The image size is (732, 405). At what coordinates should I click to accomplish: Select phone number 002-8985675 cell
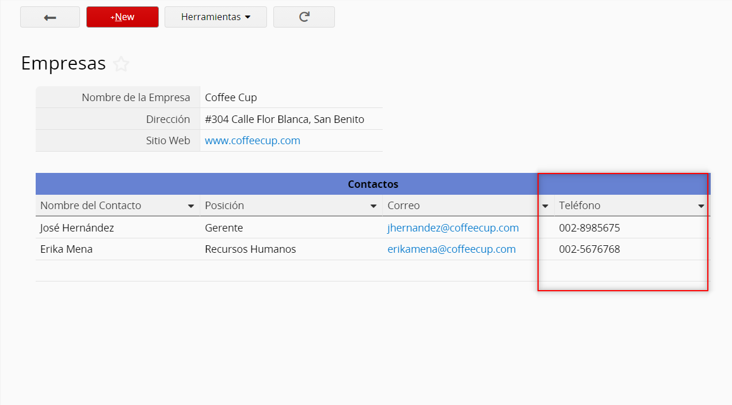coord(589,228)
